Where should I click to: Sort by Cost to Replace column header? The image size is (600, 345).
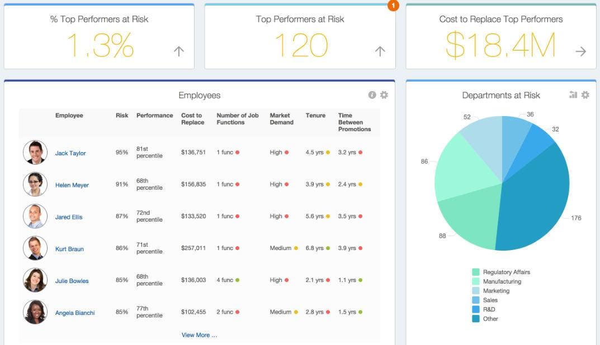click(192, 119)
